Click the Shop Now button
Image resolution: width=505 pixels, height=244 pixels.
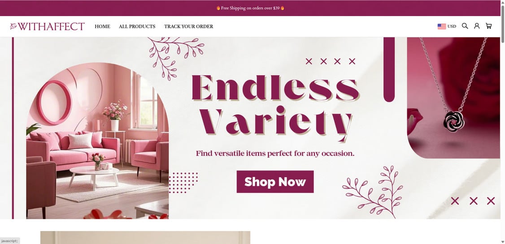[x=275, y=182]
